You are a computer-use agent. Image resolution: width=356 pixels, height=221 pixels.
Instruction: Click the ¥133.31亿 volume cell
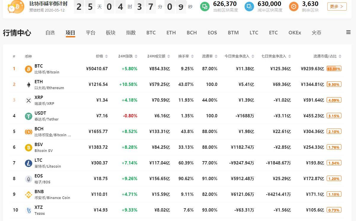point(159,132)
